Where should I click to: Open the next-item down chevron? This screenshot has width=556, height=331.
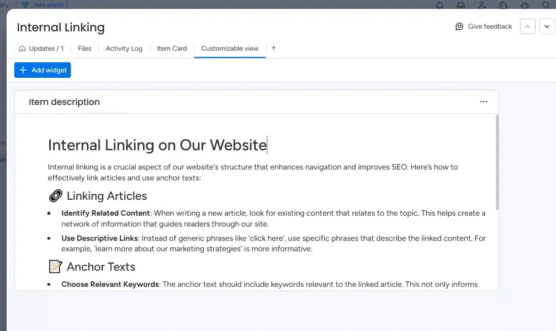[x=547, y=26]
